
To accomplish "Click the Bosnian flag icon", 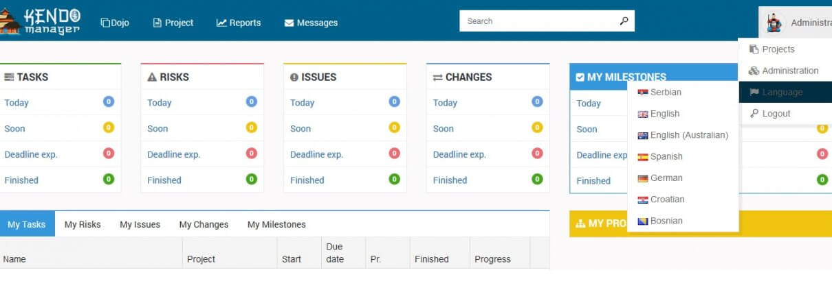I will point(643,221).
